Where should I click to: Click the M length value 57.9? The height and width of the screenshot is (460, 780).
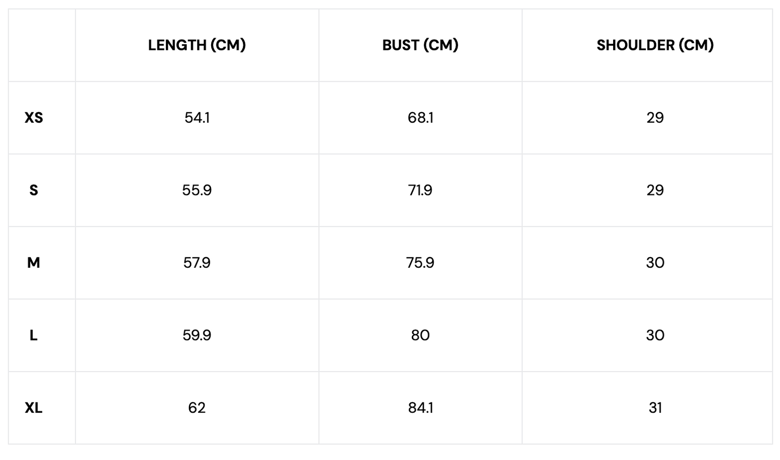197,262
